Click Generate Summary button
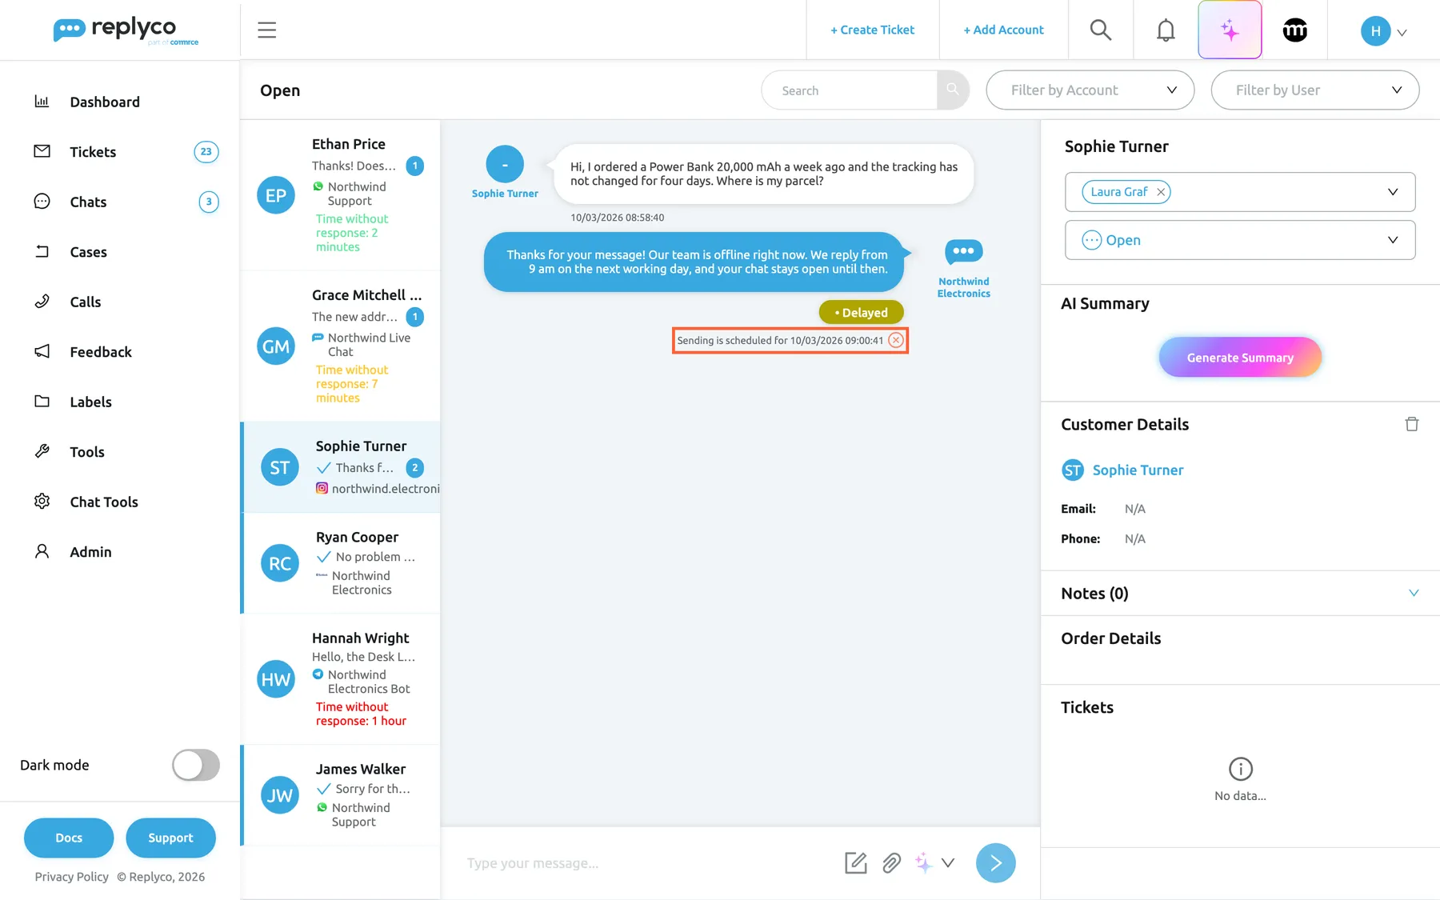 coord(1239,358)
